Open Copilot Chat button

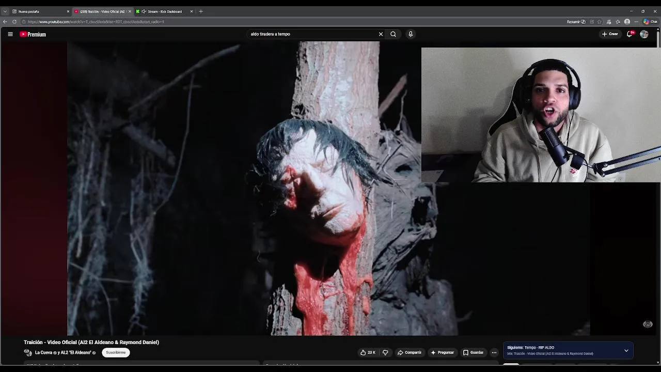tap(650, 22)
